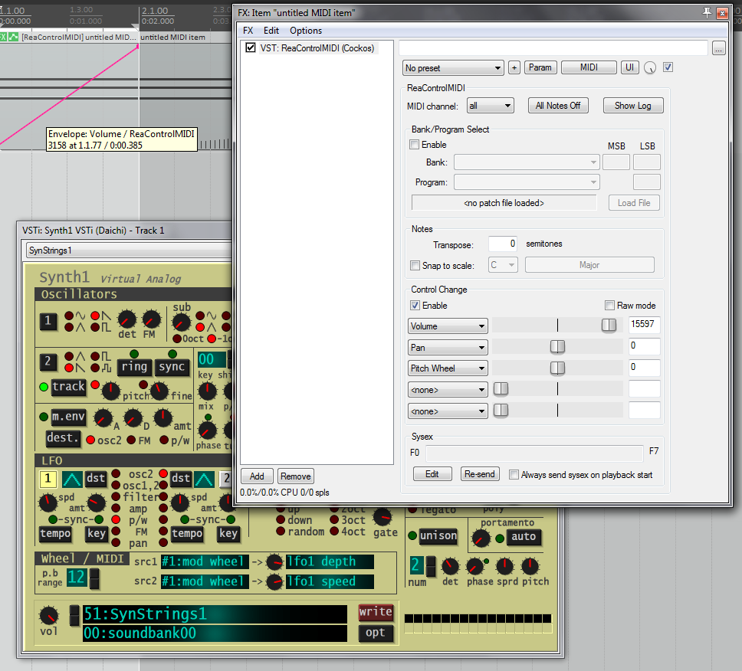
Task: Click the wet/dry mix knob beside the UI button
Action: click(x=650, y=68)
